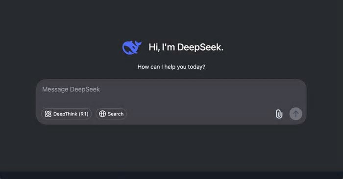343x179 pixels.
Task: Click "How can I help you today?" text
Action: point(171,67)
